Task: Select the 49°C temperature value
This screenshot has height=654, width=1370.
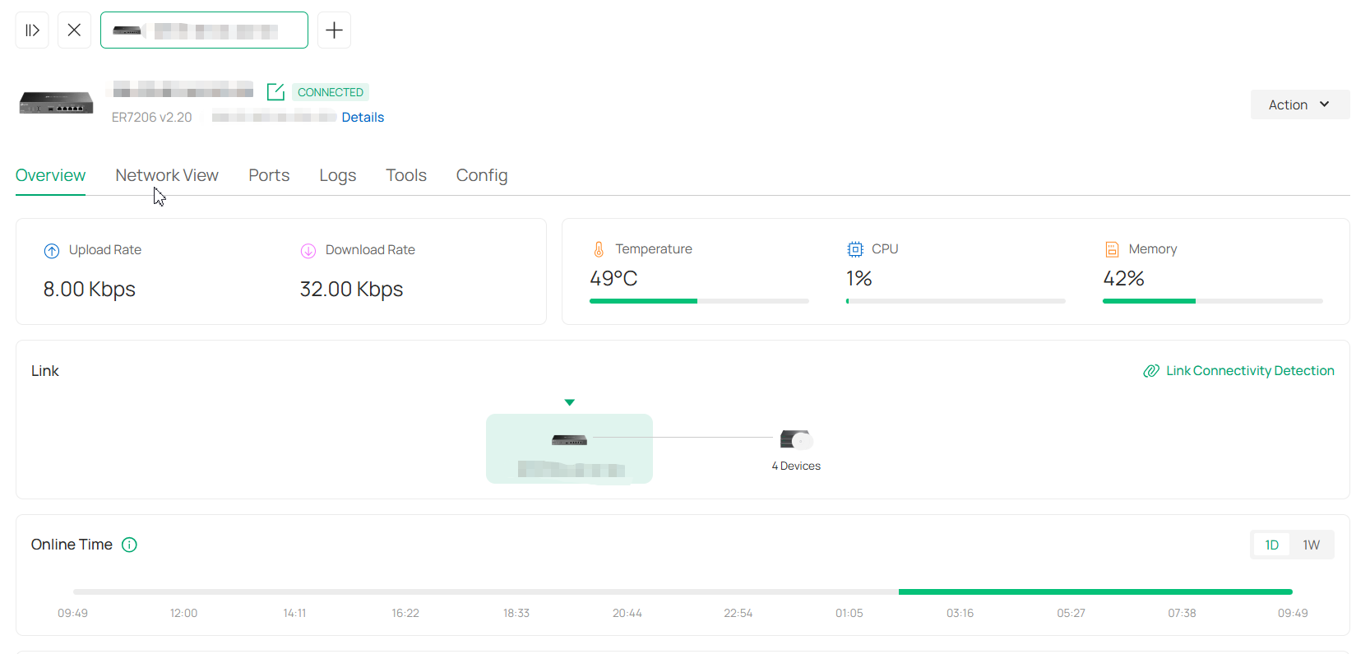Action: click(x=613, y=279)
